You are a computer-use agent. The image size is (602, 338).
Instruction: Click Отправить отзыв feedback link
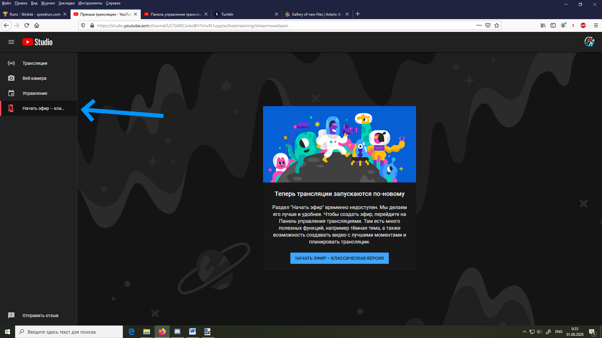coord(38,315)
